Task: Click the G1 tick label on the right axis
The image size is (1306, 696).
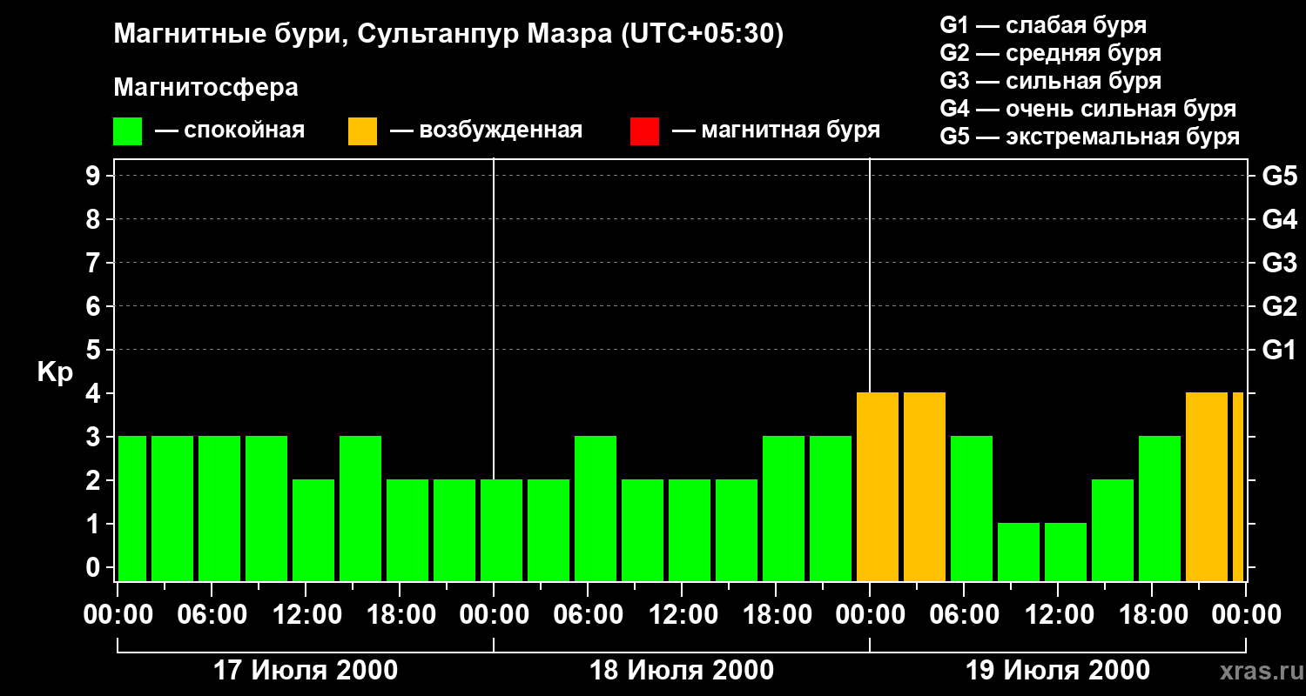Action: pos(1280,350)
